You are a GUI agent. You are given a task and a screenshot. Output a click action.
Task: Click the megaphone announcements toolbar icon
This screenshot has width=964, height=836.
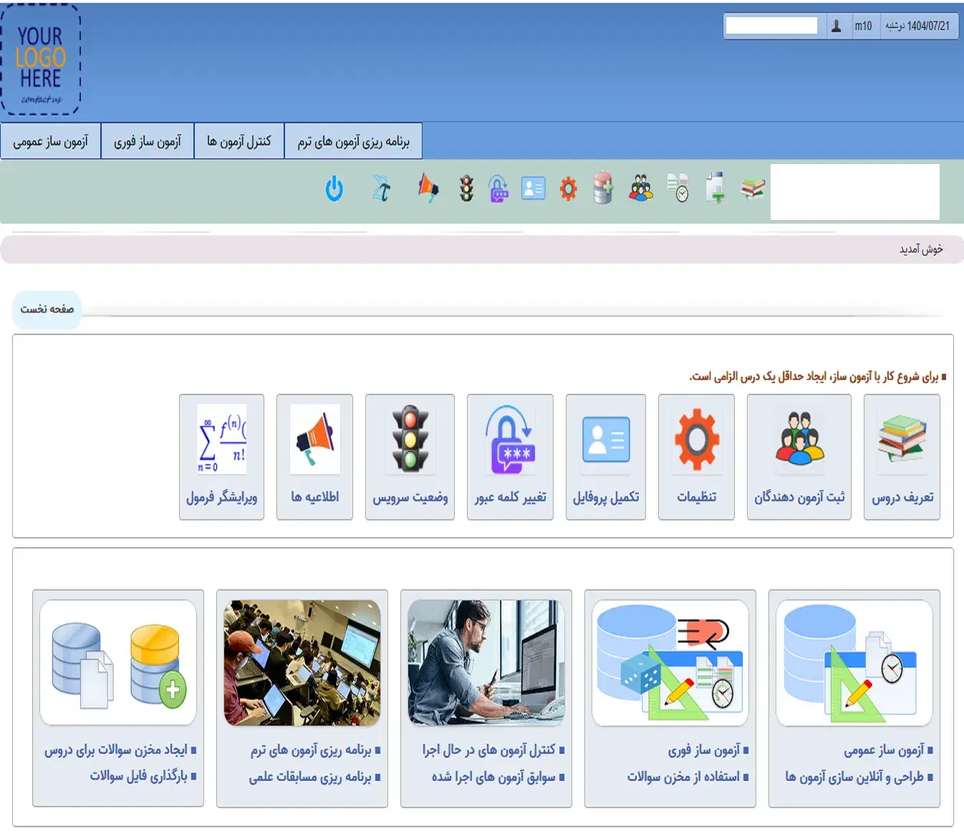428,188
